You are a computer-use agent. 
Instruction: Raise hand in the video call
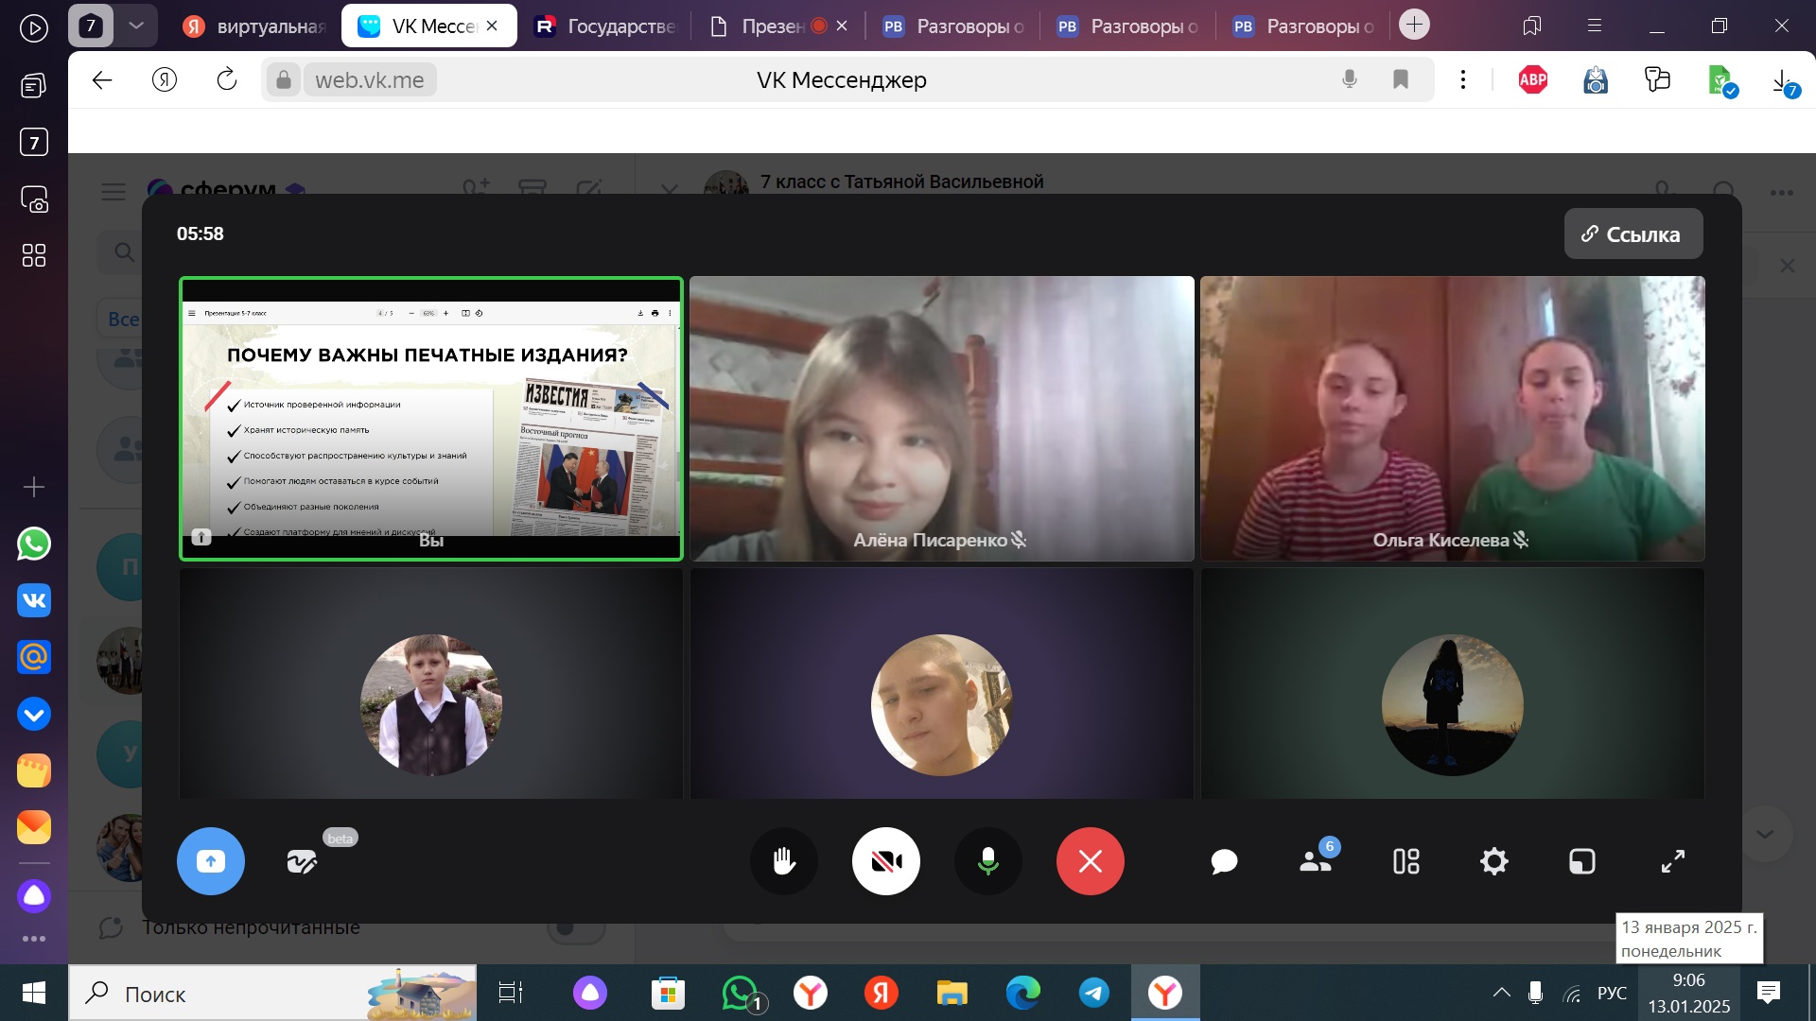(784, 861)
